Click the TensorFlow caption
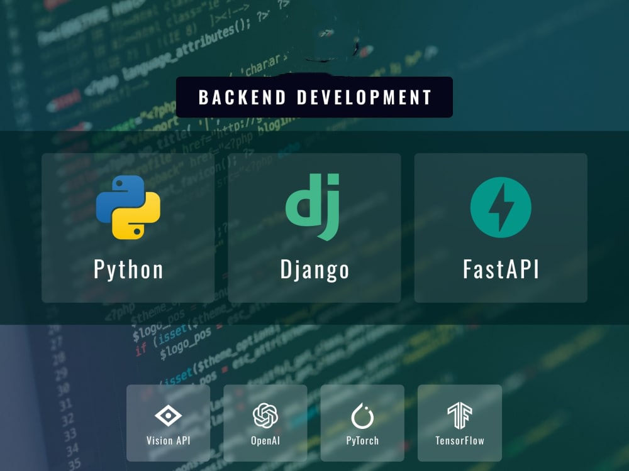The width and height of the screenshot is (629, 471). click(460, 441)
